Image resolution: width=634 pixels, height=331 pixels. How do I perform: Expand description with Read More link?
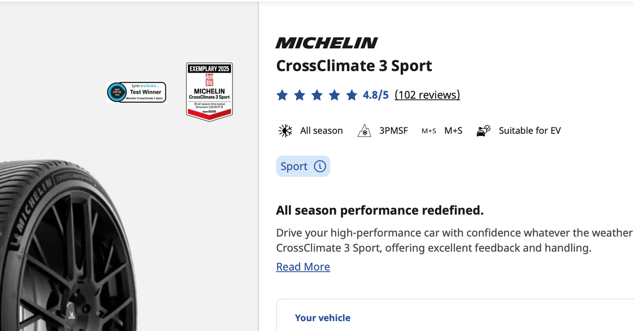click(303, 267)
